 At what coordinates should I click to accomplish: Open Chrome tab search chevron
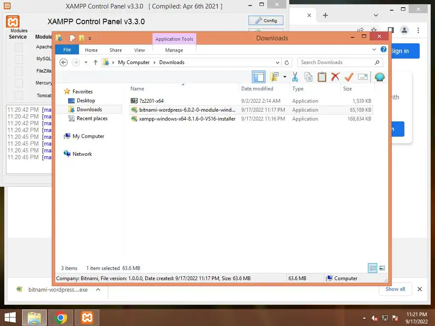[376, 15]
